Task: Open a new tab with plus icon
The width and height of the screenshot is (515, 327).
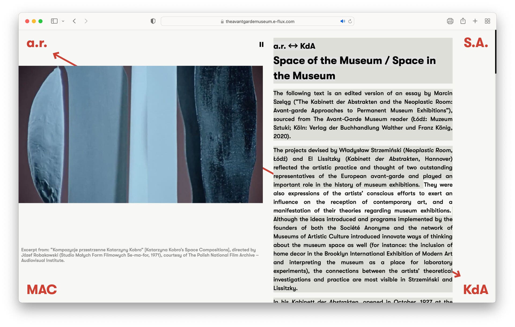Action: coord(475,21)
